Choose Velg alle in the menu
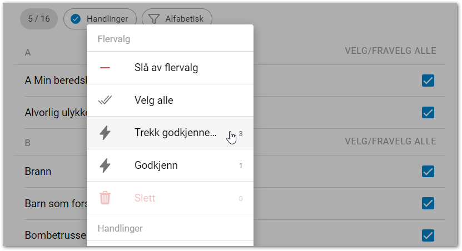Screen dimensions: 462x251 154,101
